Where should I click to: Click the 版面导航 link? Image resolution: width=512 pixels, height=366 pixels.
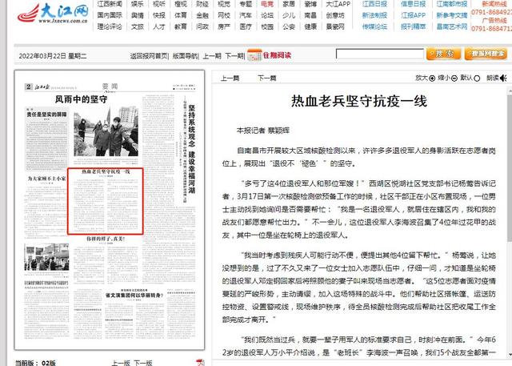click(185, 56)
